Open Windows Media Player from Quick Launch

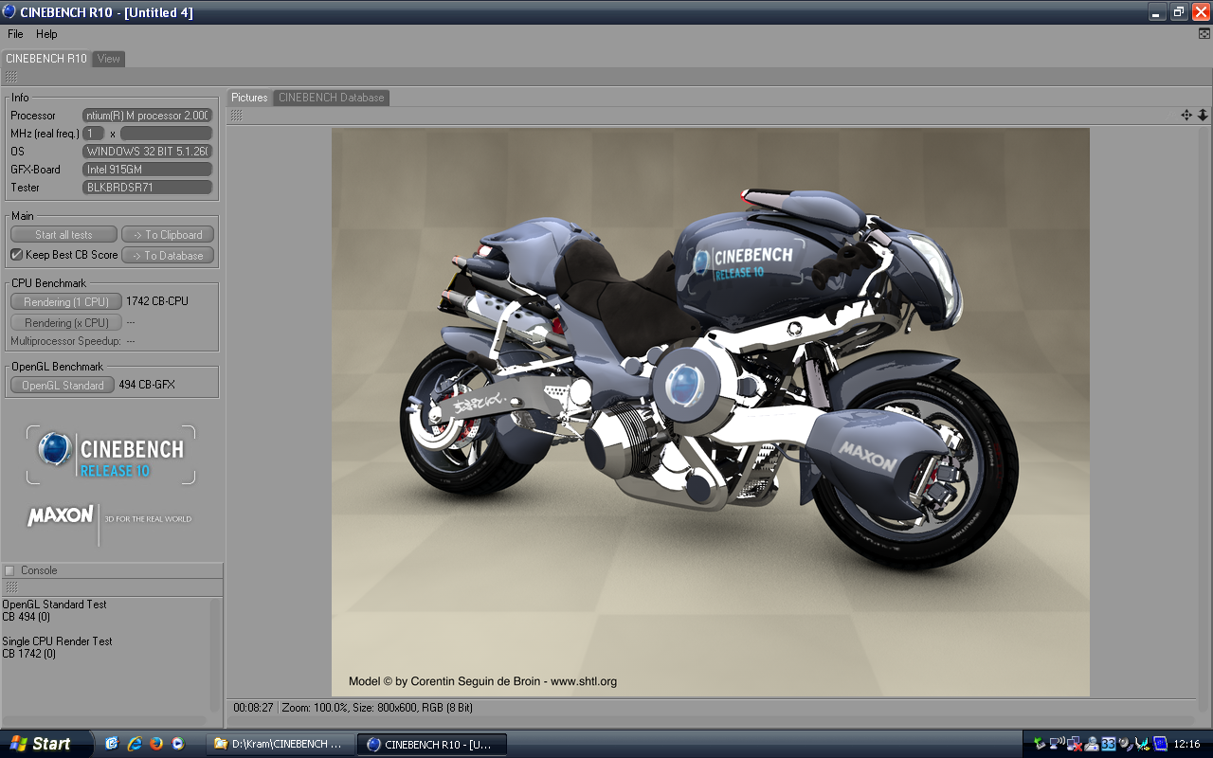click(x=177, y=744)
